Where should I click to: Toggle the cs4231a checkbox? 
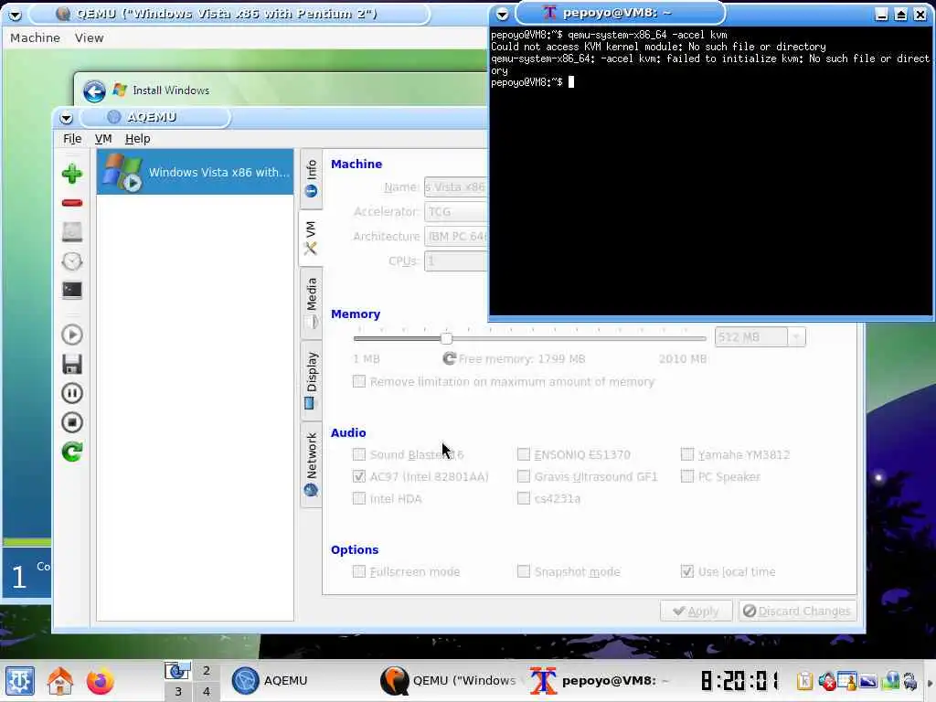[x=524, y=498]
